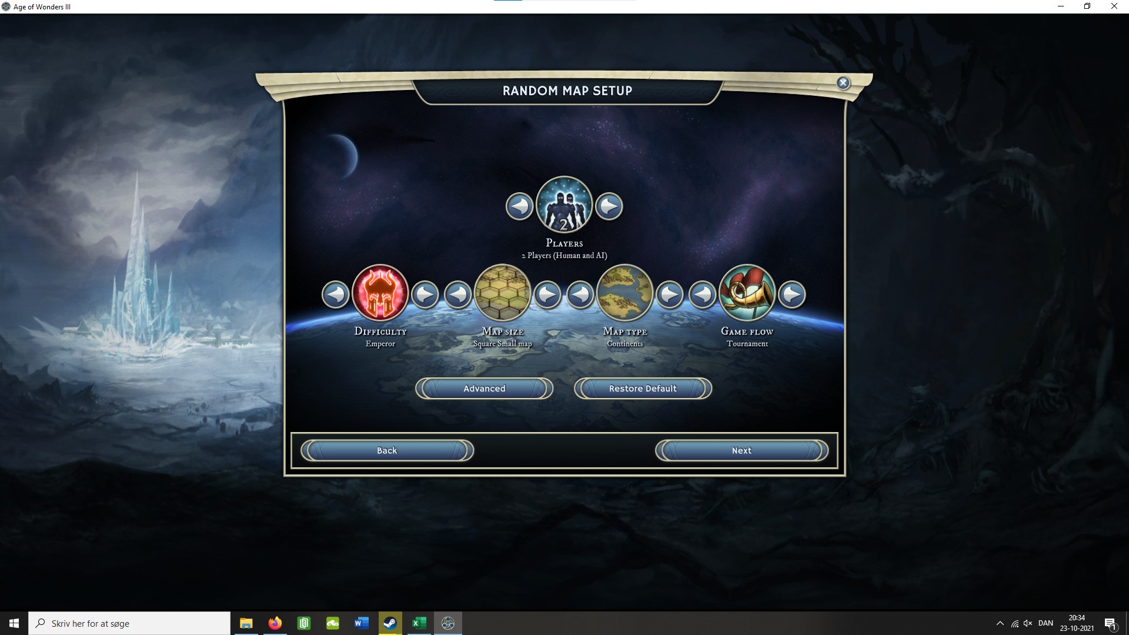Go Back to the previous screen
1129x635 pixels.
coord(387,451)
